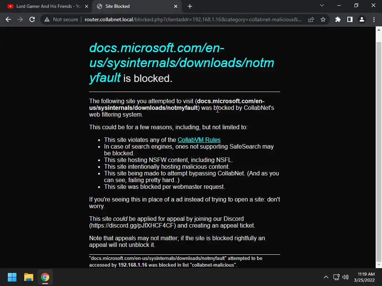Screen dimensions: 382x286
Task: Open the CollabVM Rules link
Action: (199, 140)
